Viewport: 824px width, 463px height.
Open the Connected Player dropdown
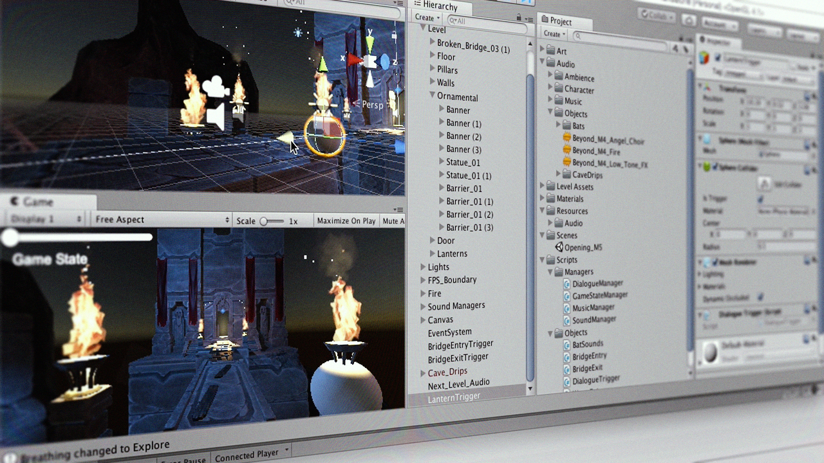click(251, 455)
